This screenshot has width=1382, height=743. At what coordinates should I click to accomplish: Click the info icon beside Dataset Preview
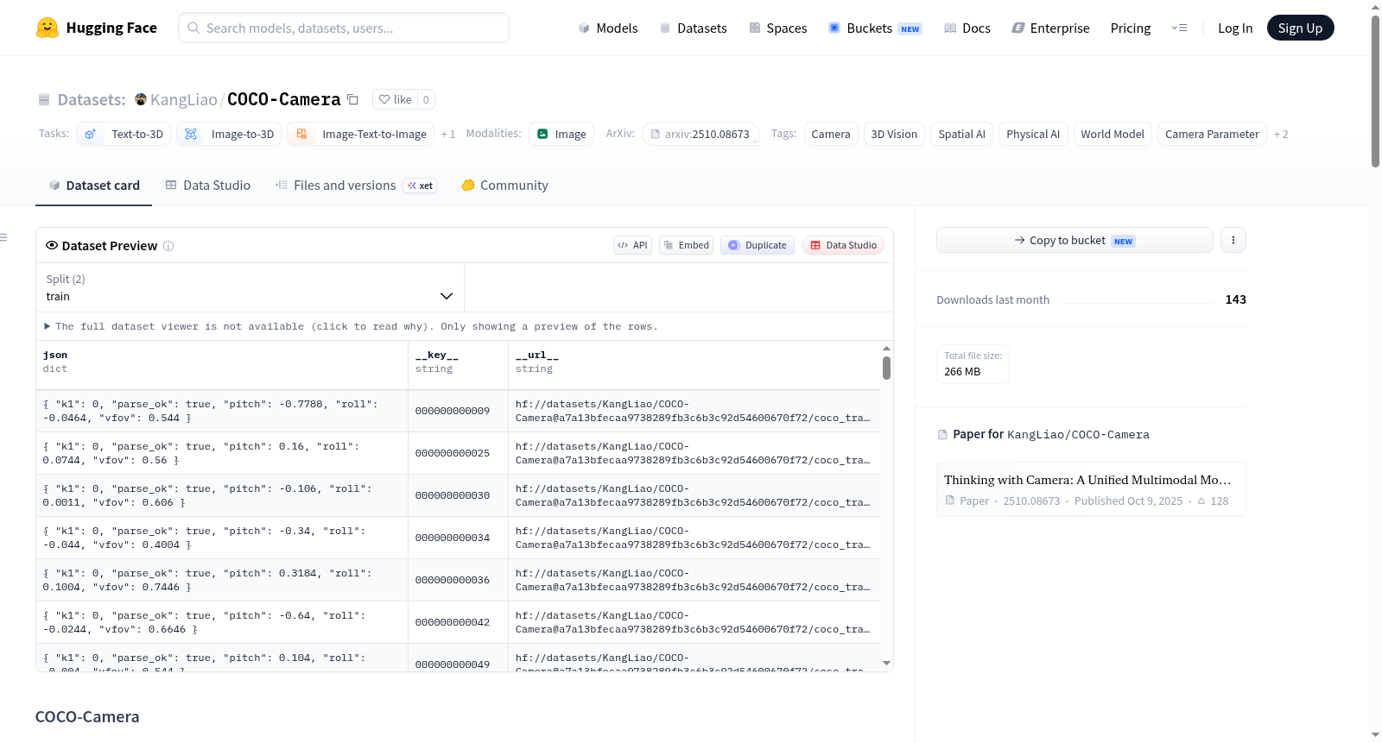(168, 246)
